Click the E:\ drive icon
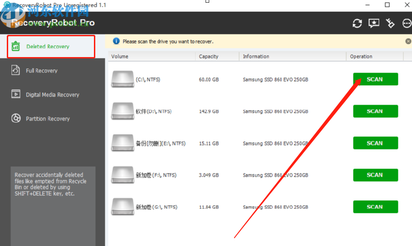 (x=123, y=143)
